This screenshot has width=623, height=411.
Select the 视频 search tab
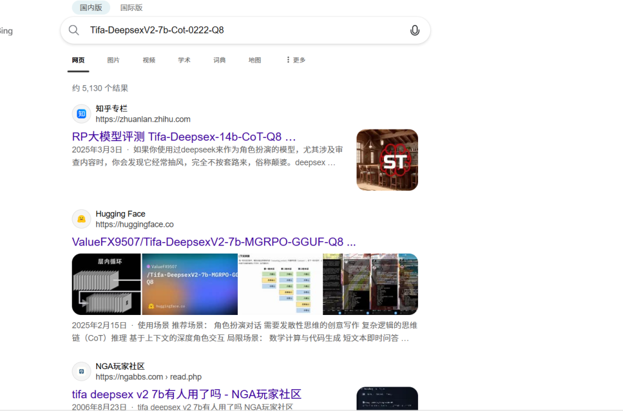click(x=149, y=60)
